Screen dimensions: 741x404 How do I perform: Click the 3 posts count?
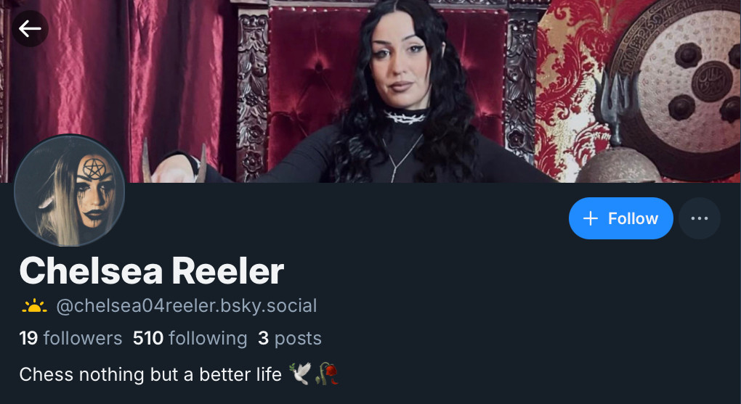pos(290,339)
